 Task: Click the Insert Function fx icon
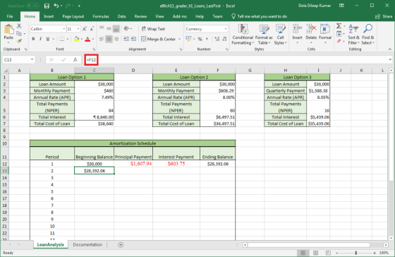click(x=75, y=60)
